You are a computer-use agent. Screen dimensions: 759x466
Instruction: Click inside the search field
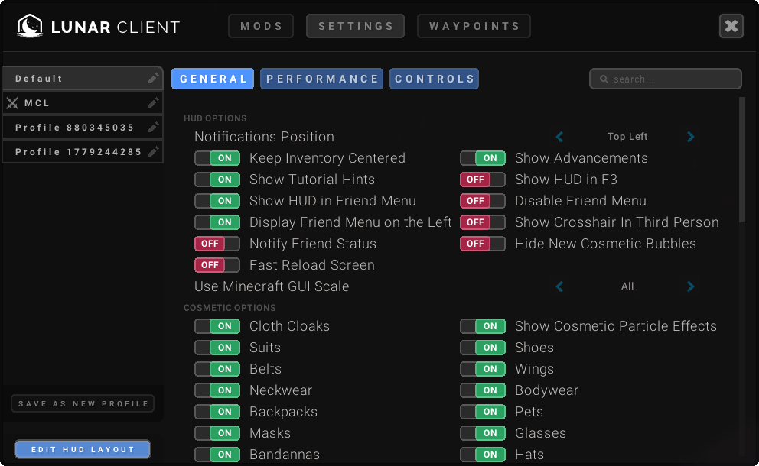click(x=666, y=78)
